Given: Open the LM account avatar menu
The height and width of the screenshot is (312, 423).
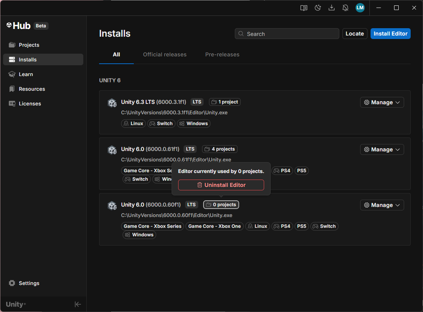Looking at the screenshot, I should tap(360, 8).
